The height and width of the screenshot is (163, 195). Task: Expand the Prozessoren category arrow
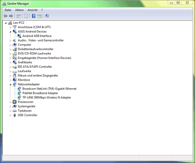coord(10,102)
